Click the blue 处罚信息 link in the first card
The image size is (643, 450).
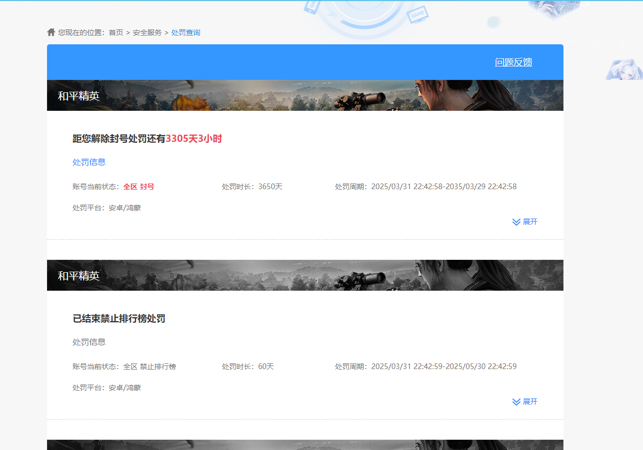pyautogui.click(x=88, y=162)
